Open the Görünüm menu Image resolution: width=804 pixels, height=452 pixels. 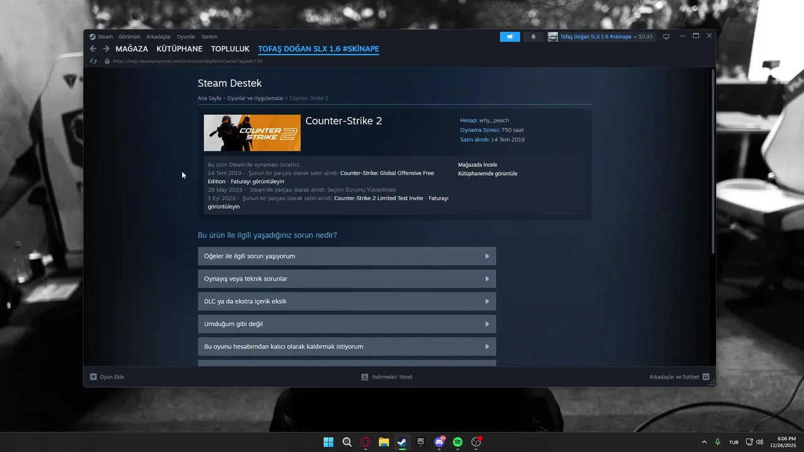click(129, 36)
